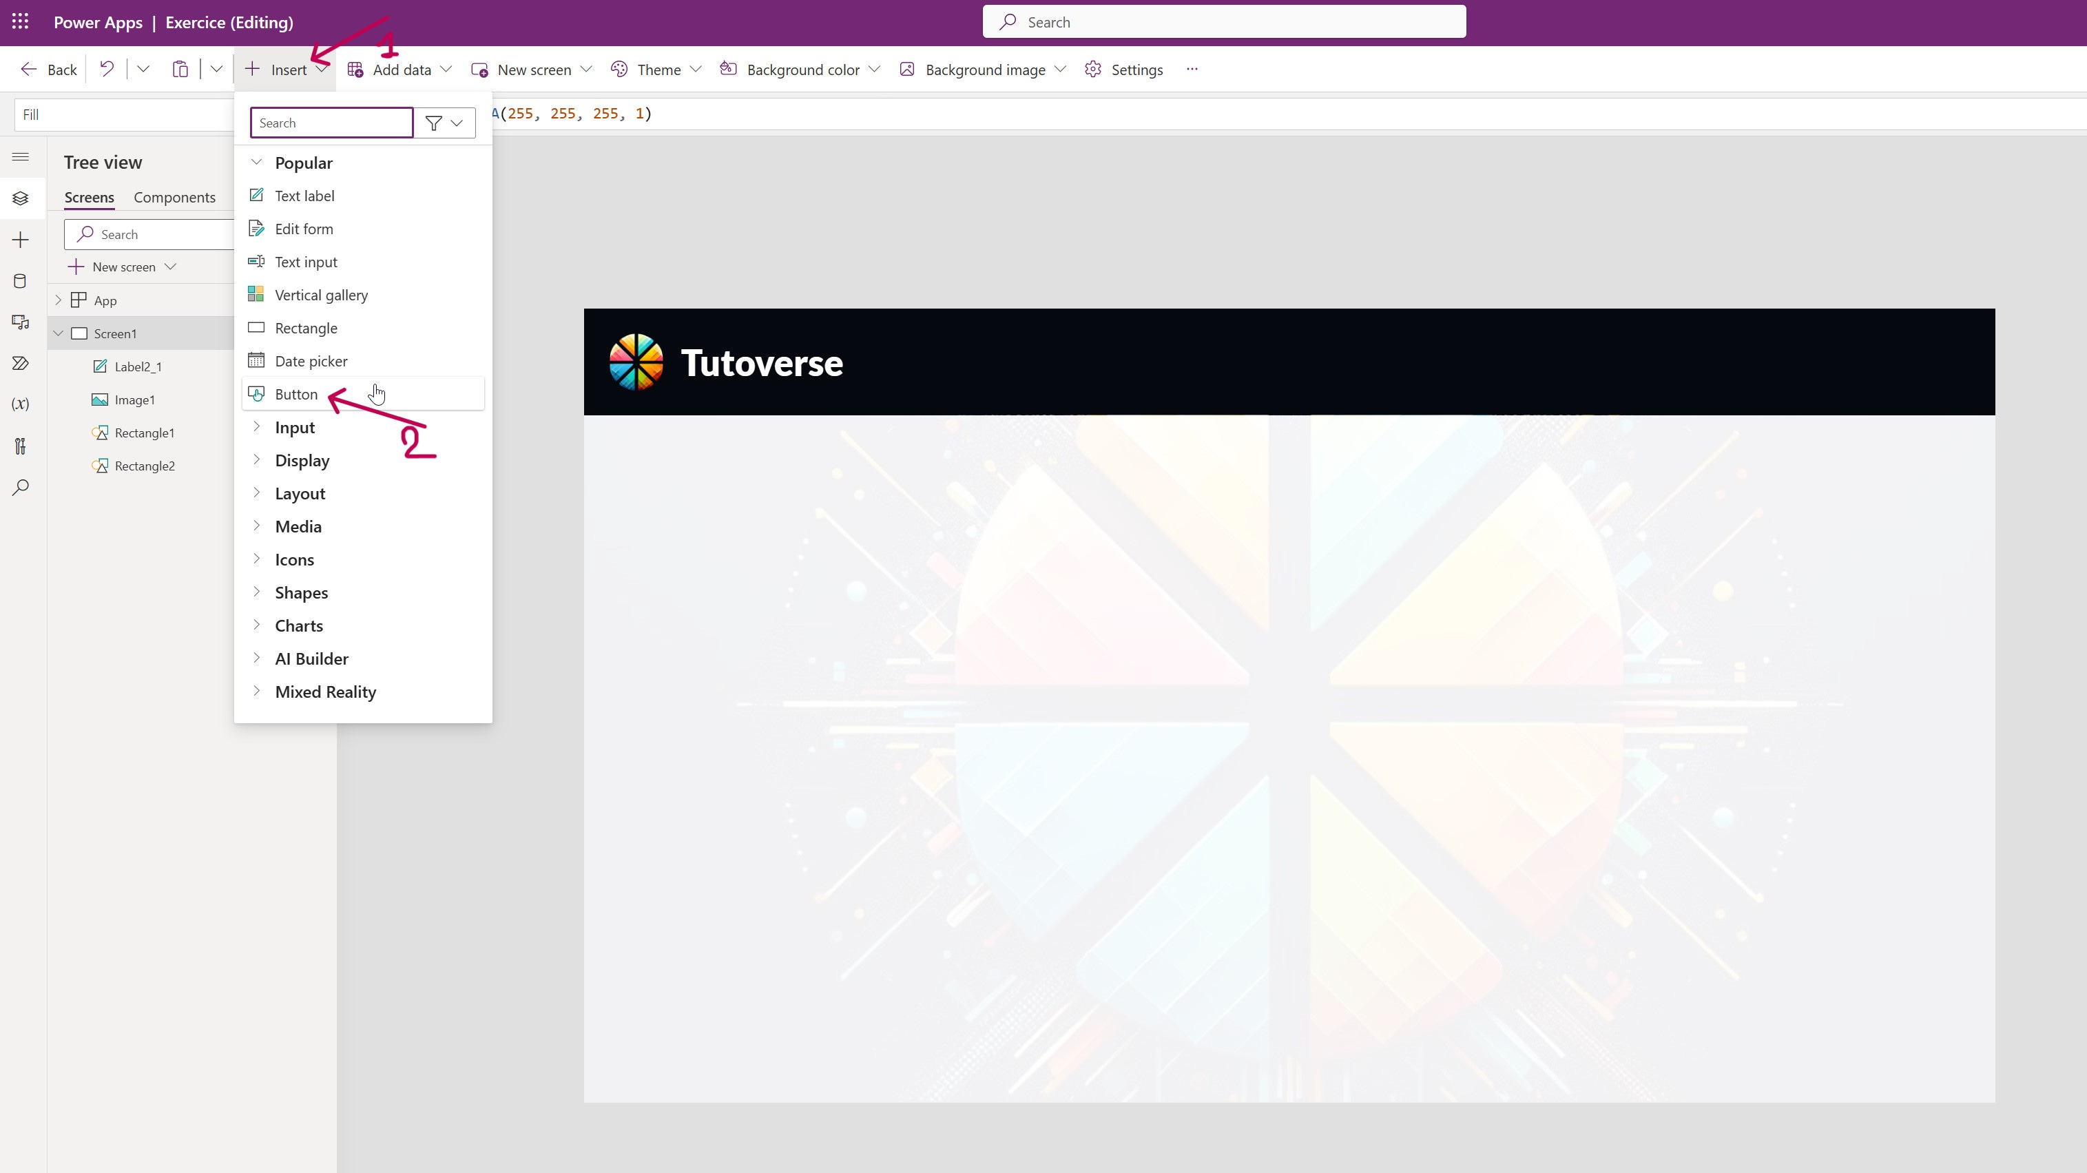
Task: Open the app launcher waffle icon
Action: tap(20, 22)
